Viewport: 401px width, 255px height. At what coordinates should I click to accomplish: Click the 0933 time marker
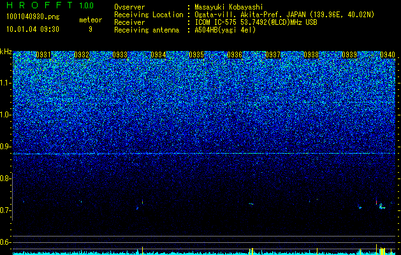click(120, 55)
